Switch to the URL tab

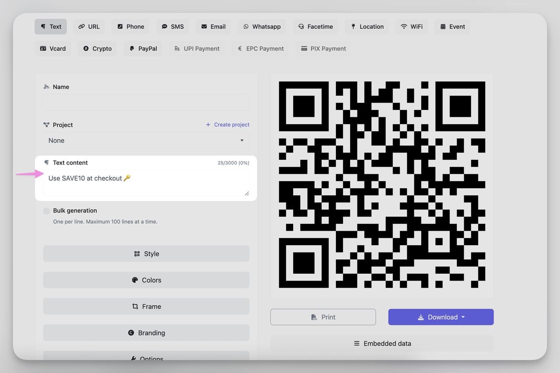pyautogui.click(x=89, y=27)
